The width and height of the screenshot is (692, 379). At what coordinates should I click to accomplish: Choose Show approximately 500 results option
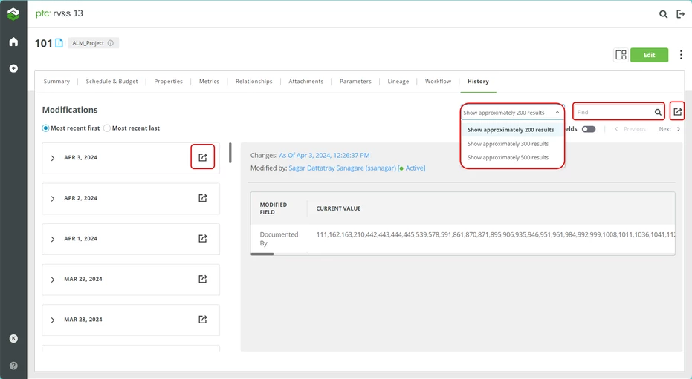coord(512,157)
